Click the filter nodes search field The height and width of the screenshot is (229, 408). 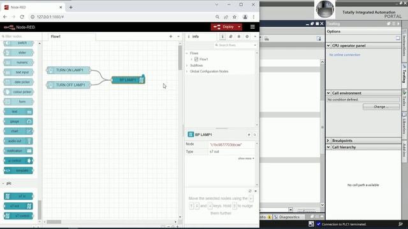click(21, 36)
